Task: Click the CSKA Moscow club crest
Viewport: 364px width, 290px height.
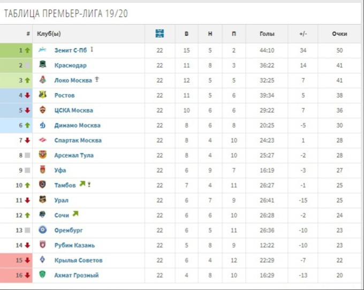Action: coord(42,110)
